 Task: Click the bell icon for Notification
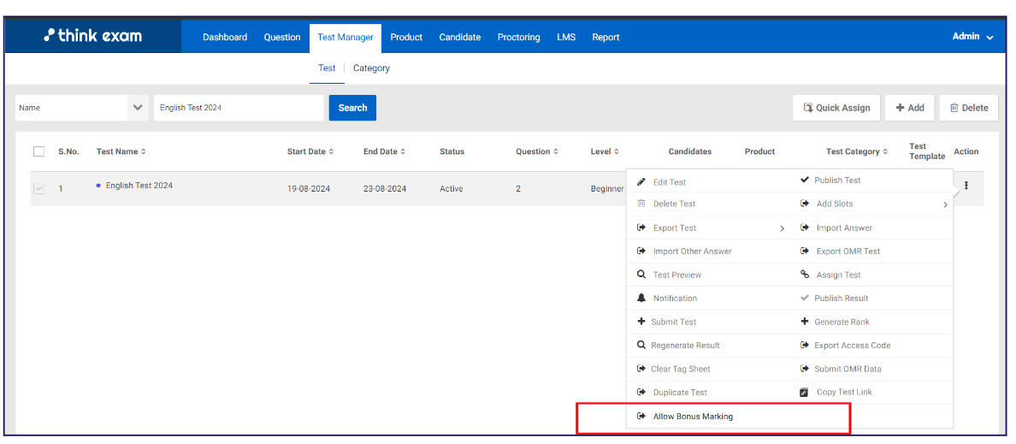click(641, 298)
